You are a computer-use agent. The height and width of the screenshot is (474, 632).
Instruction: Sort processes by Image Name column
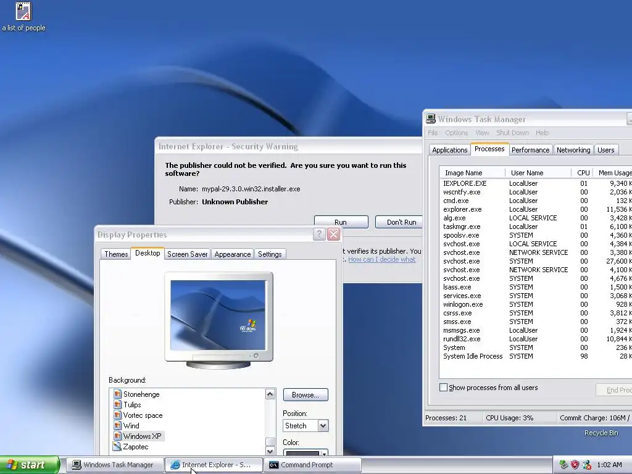click(472, 173)
